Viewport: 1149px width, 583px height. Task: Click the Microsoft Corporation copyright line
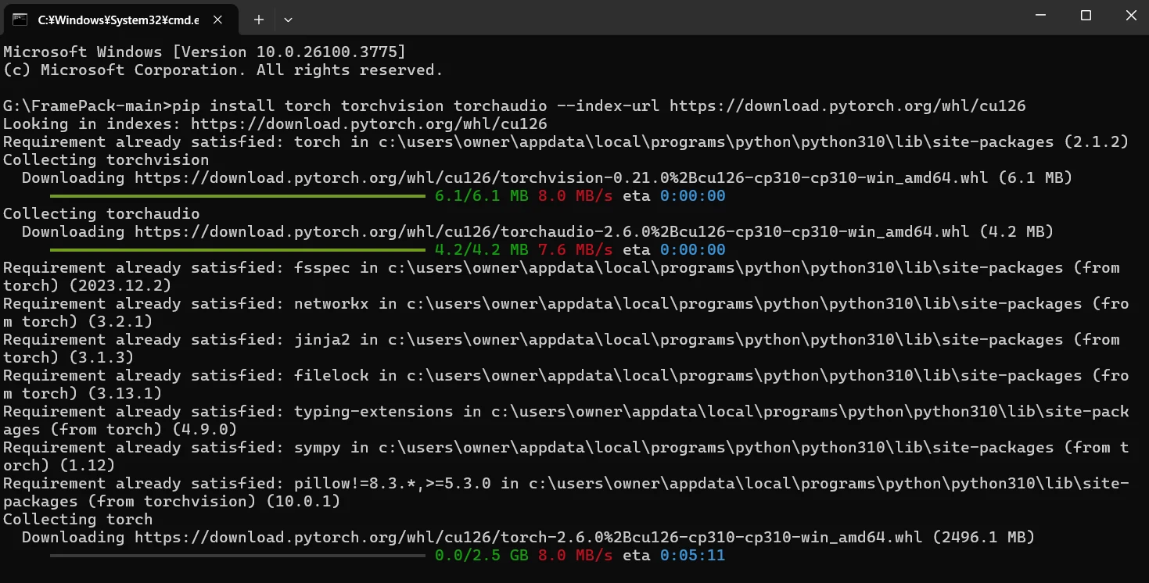point(223,70)
